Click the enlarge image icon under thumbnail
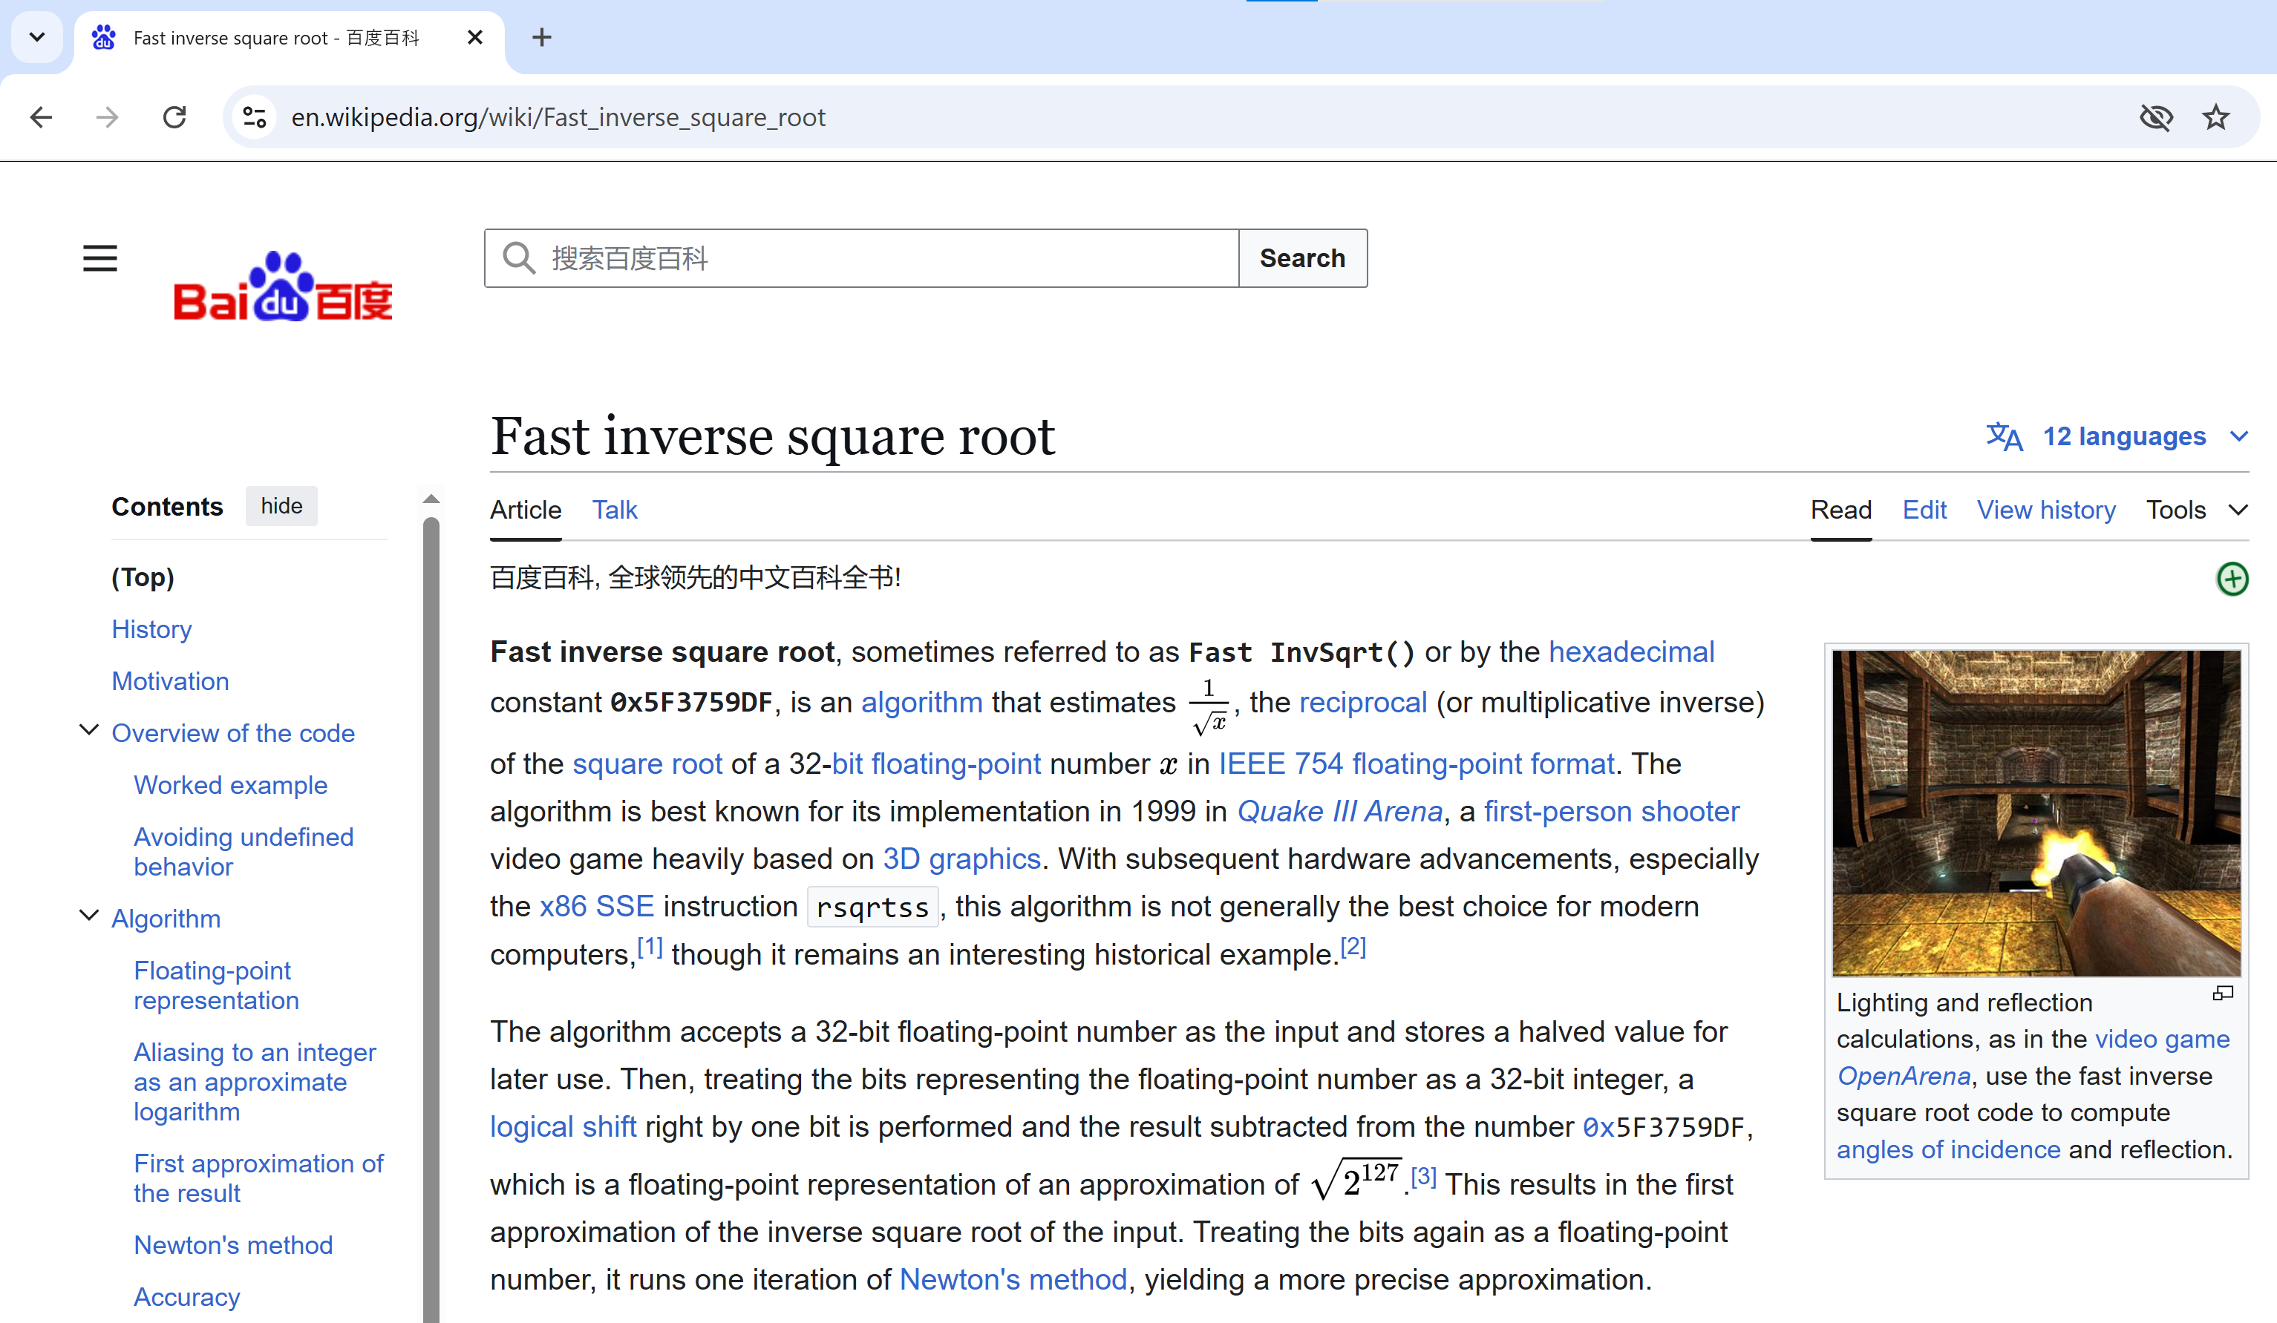2277x1323 pixels. tap(2223, 994)
